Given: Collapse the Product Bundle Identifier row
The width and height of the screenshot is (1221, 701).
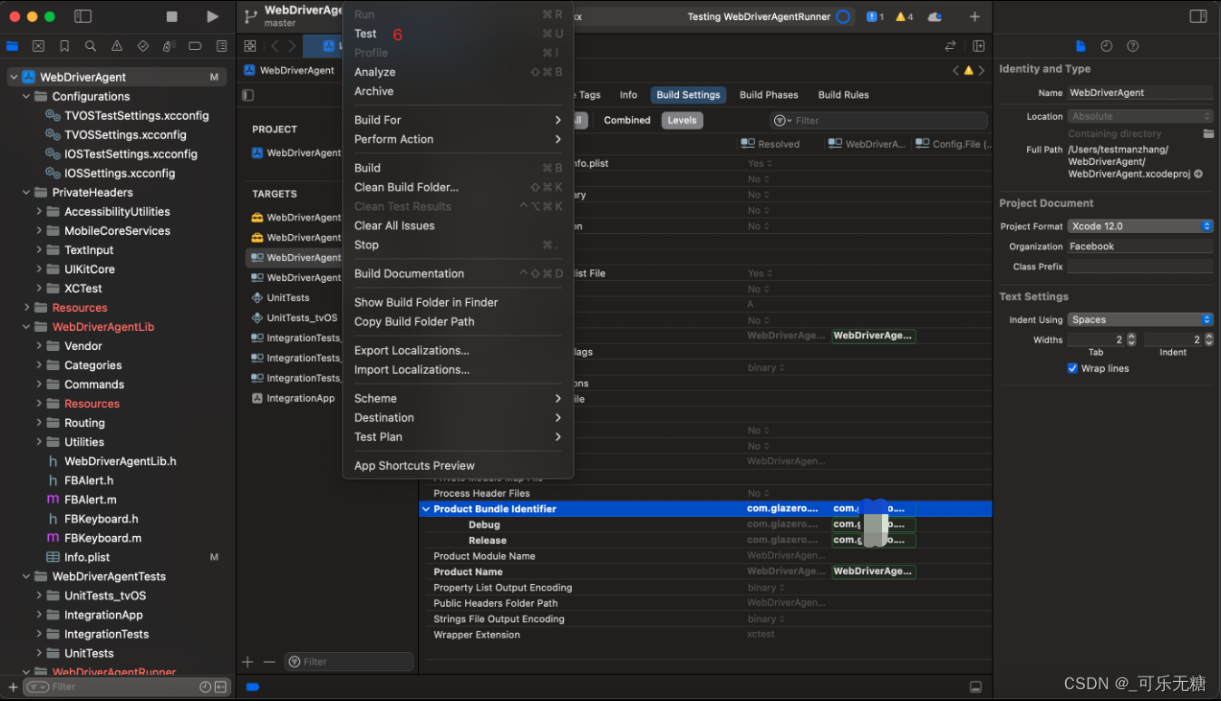Looking at the screenshot, I should pos(426,509).
